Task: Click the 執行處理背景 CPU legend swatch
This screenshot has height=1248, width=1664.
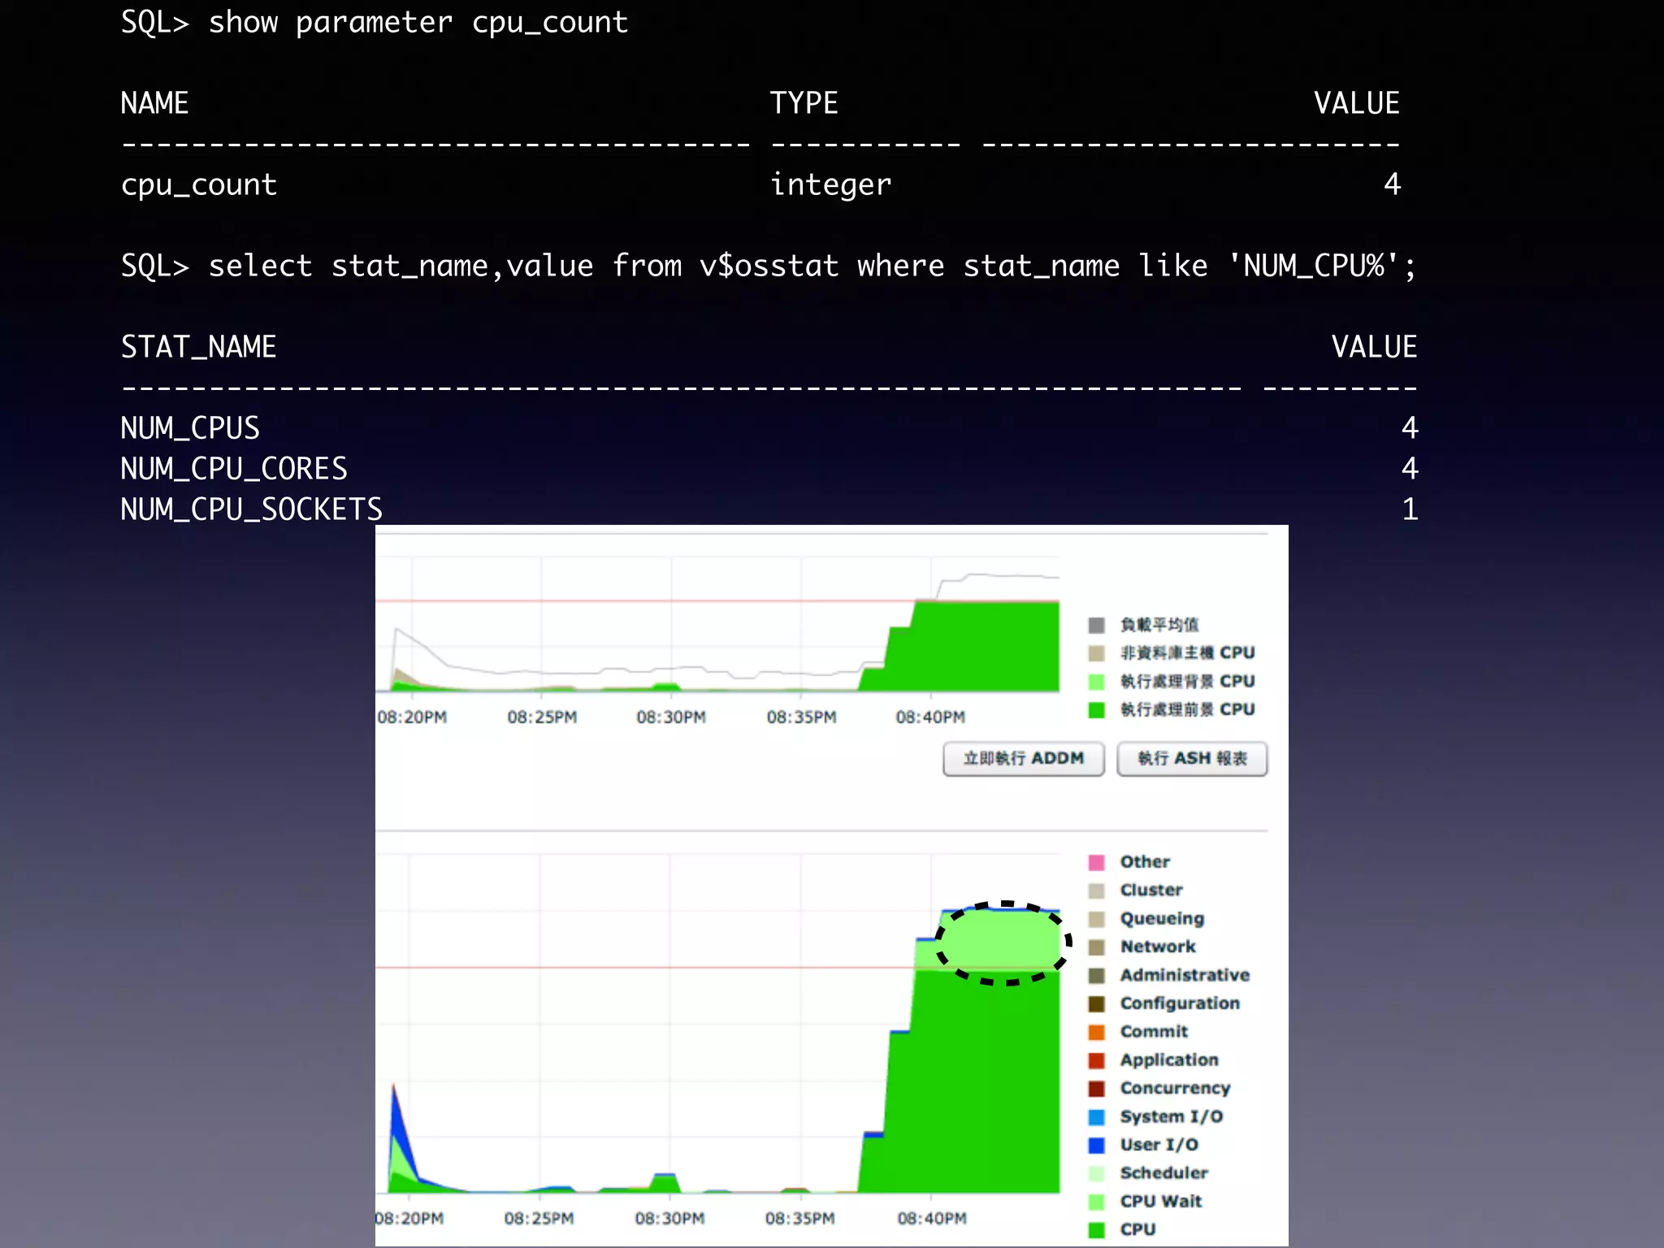Action: [x=1096, y=682]
